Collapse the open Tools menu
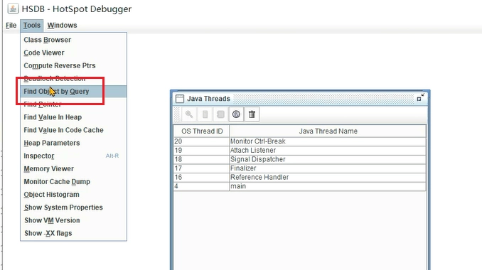Screen dimensions: 482x270 click(x=32, y=26)
